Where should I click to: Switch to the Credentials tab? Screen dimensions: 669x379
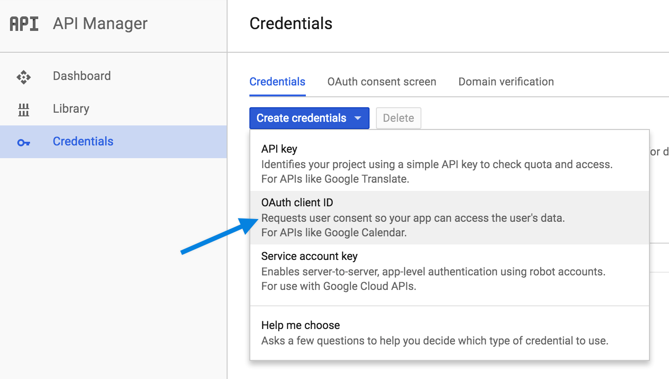pos(277,82)
